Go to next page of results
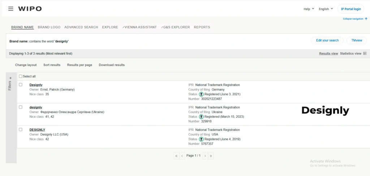Viewport: 370px width, 176px height. (x=205, y=156)
